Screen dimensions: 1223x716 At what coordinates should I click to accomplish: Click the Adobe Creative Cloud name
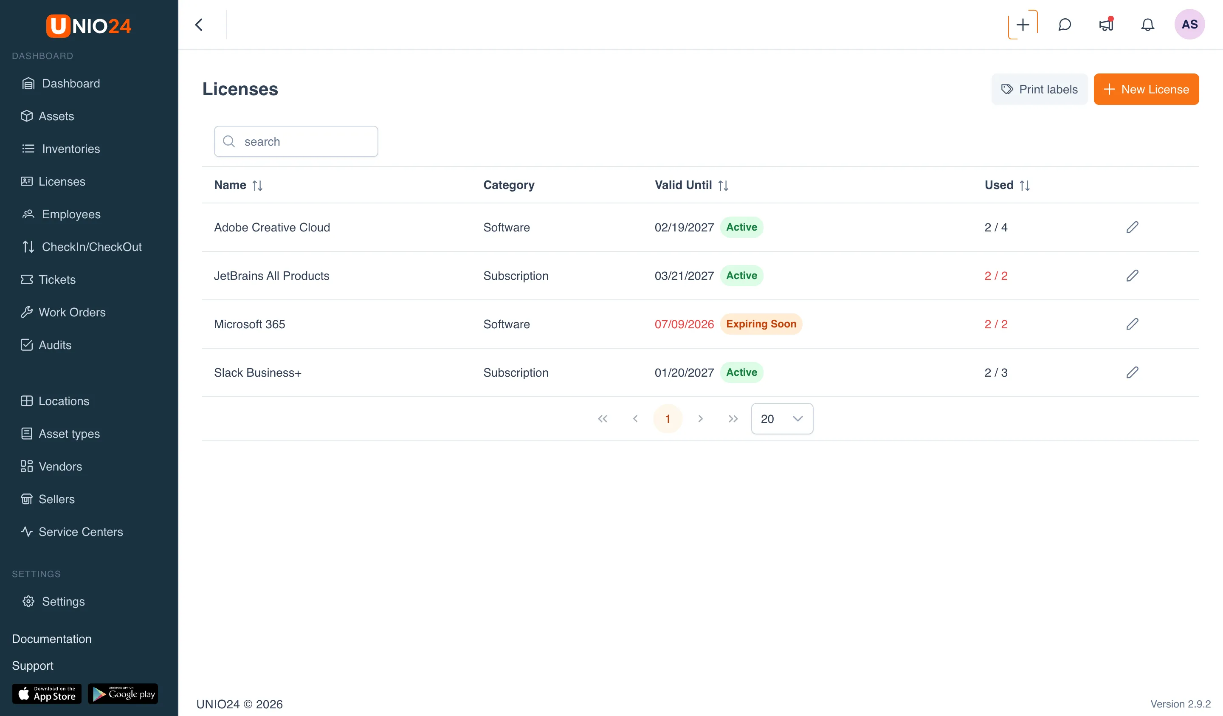[x=272, y=227]
